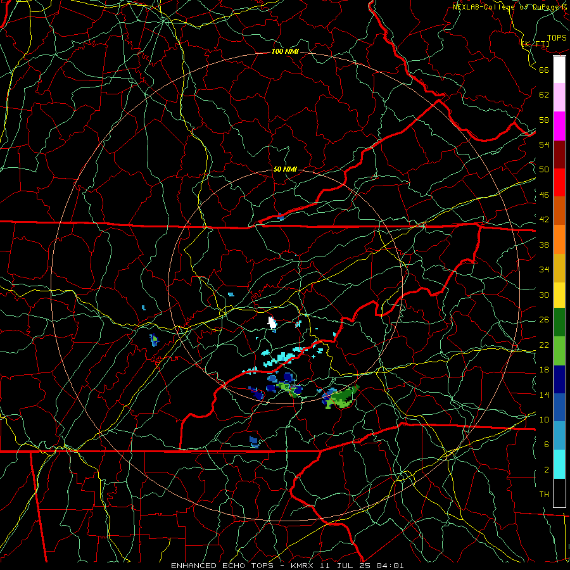Click the TOPS legend heading

click(x=557, y=37)
